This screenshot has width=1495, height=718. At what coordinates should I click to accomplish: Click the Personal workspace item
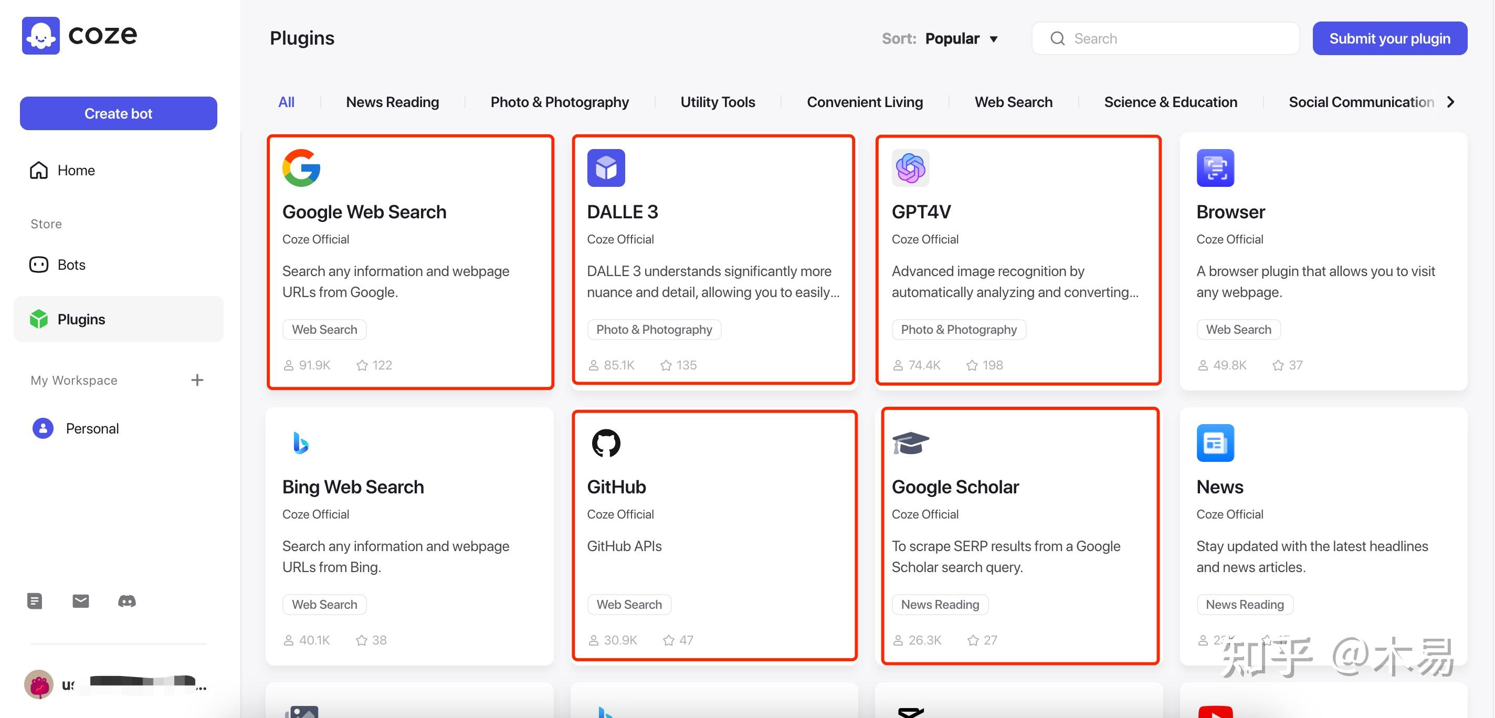click(x=91, y=427)
